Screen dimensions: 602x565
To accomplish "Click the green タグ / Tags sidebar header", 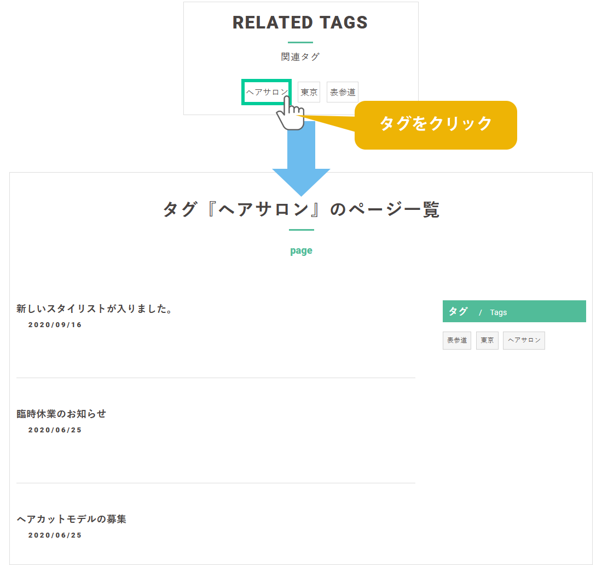I will click(514, 311).
